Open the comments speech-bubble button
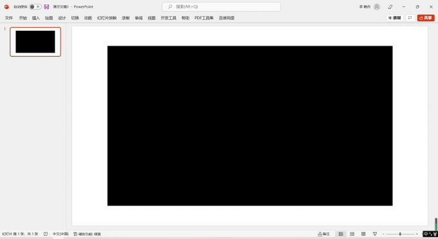This screenshot has width=438, height=239. pos(410,18)
